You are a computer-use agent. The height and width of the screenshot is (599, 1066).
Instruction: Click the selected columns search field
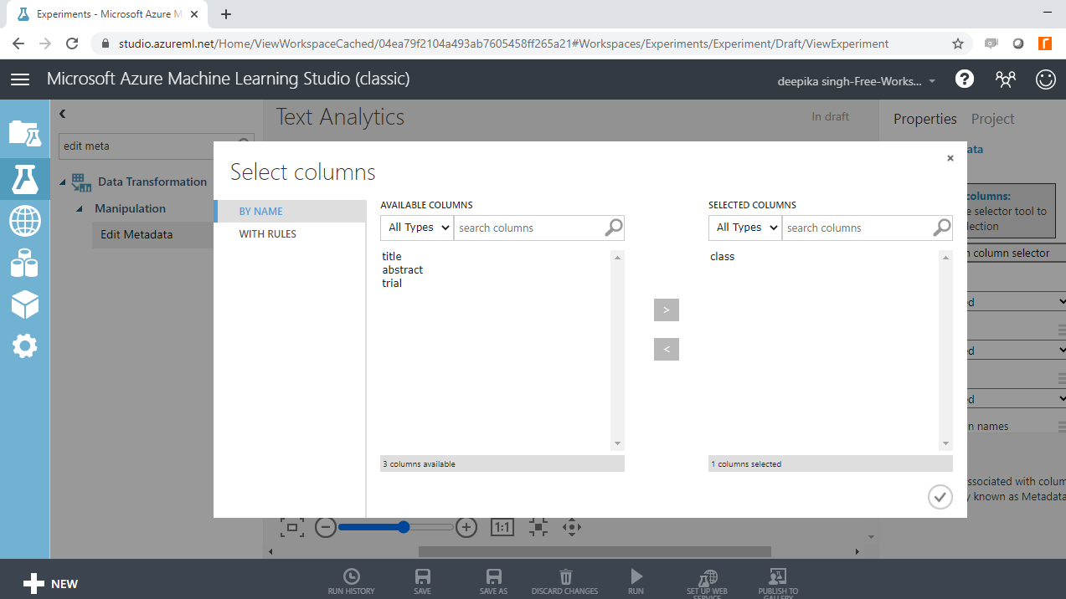pyautogui.click(x=857, y=228)
